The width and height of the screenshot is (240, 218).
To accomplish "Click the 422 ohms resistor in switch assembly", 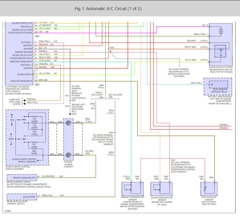I will 34,117.
